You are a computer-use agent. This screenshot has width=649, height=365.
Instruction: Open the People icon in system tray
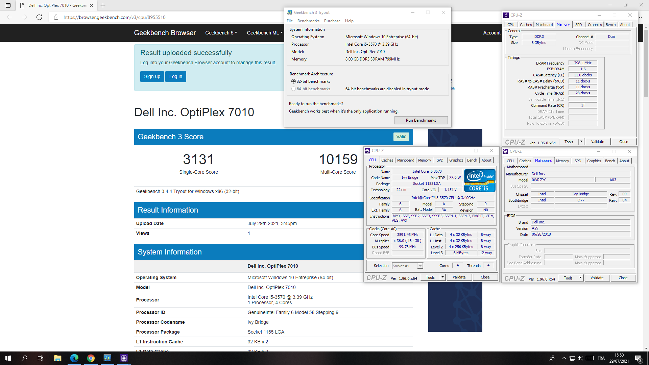click(x=552, y=358)
